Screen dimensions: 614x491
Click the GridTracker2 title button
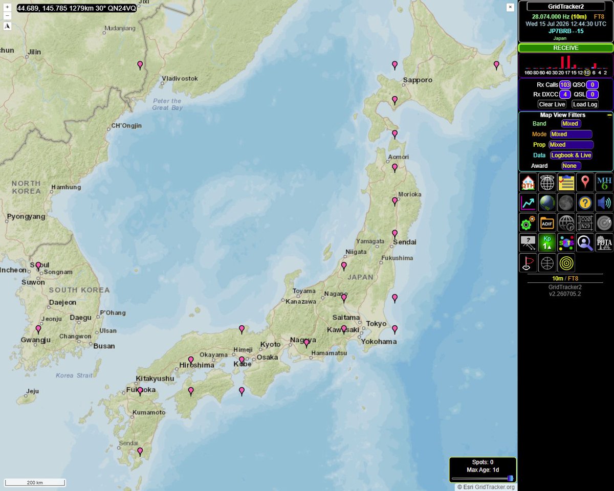point(566,6)
